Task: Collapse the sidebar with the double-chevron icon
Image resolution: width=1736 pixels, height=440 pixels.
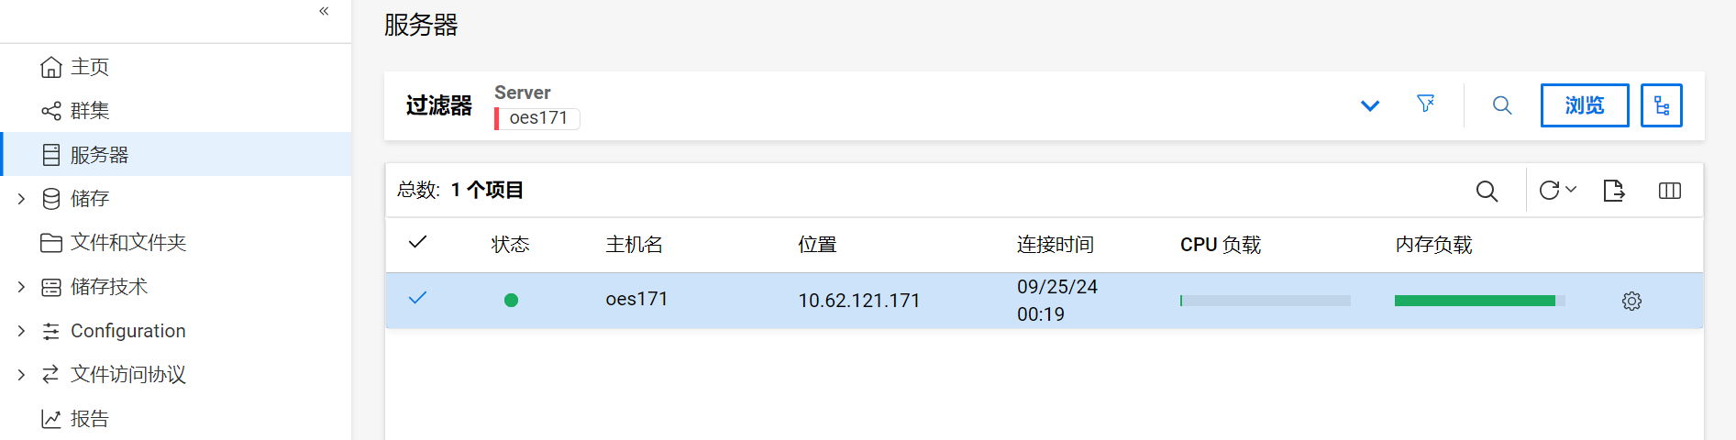Action: [x=324, y=11]
